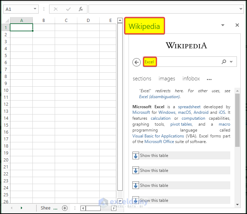
Task: Click the Wikipedia back arrow button
Action: click(137, 62)
